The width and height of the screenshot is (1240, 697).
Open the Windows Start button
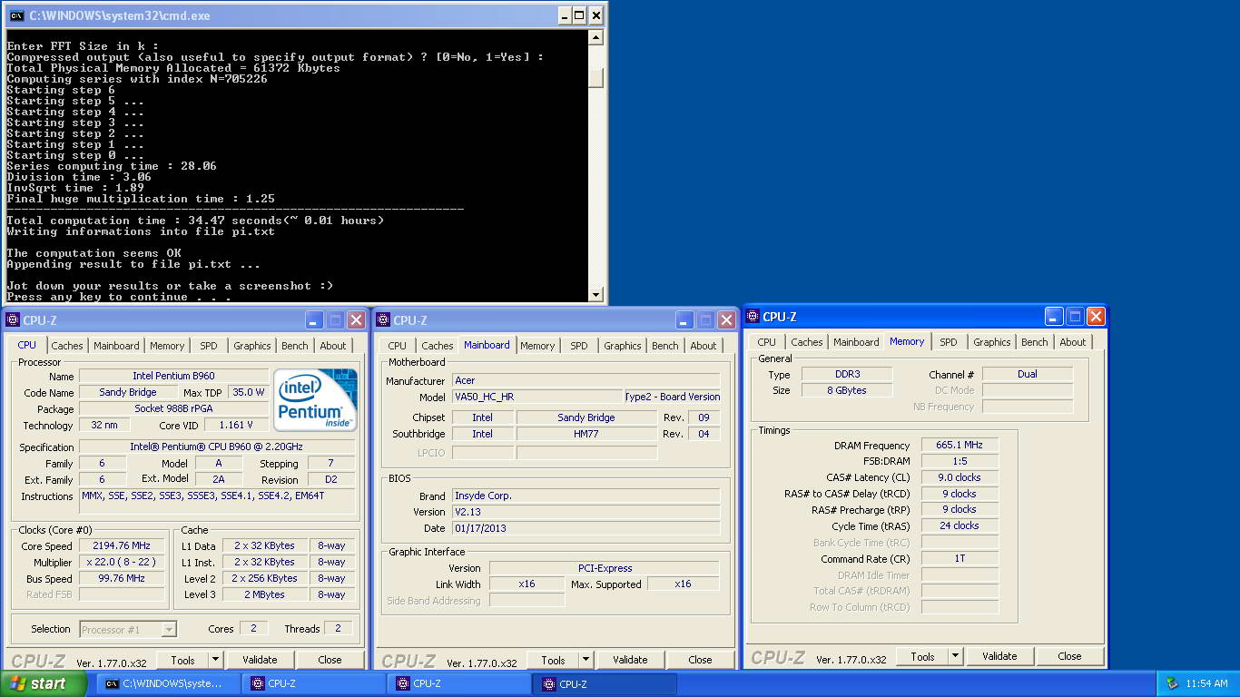(44, 683)
